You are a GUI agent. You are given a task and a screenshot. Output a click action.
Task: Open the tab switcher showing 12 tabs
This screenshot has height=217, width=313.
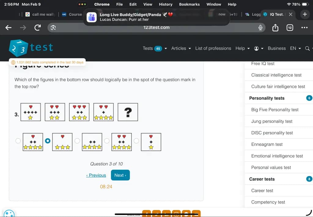[x=290, y=27]
